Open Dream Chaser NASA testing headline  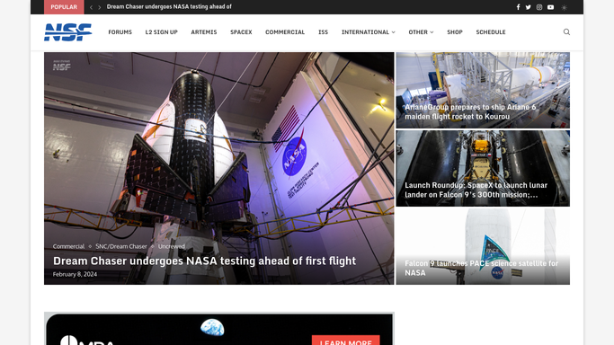coord(204,261)
